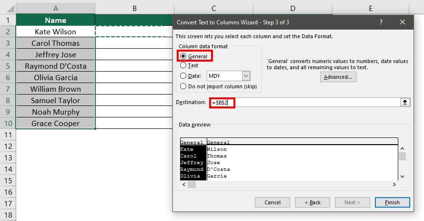Click the Raymond D'Costa cell

click(55, 66)
